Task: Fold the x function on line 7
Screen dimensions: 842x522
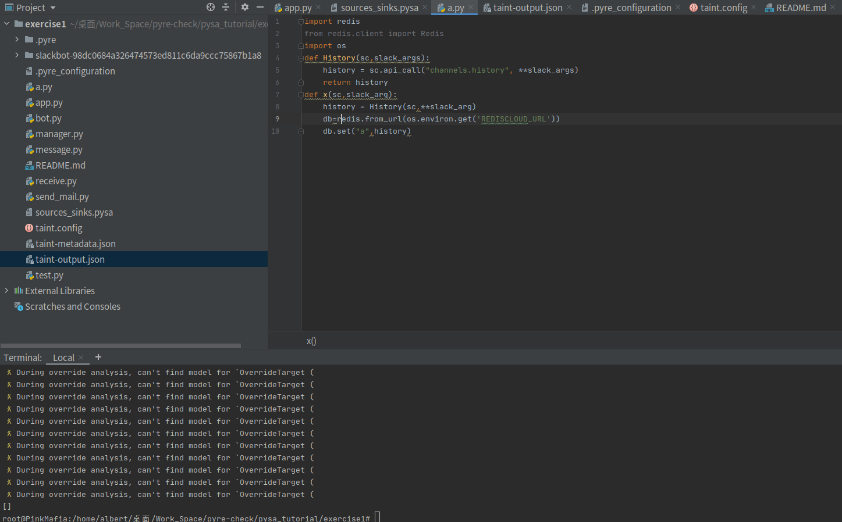Action: 300,94
